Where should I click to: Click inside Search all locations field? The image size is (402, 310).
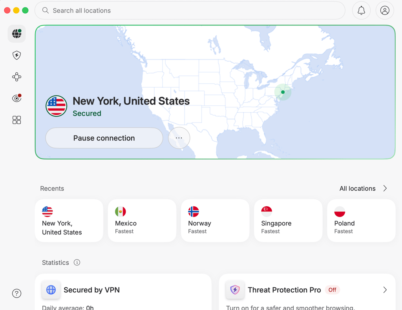click(190, 11)
